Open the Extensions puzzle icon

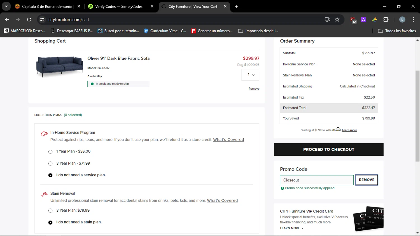386,20
